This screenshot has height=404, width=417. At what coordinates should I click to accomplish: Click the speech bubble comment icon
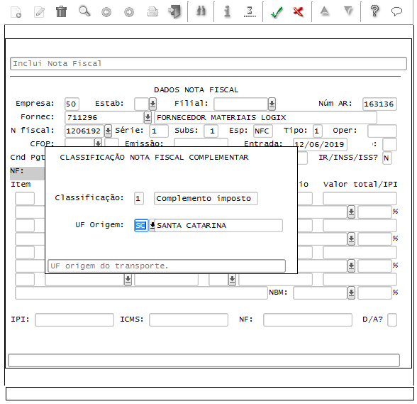pos(396,11)
